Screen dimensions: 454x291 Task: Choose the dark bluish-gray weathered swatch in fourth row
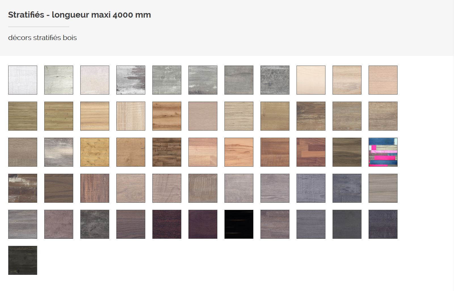click(347, 188)
